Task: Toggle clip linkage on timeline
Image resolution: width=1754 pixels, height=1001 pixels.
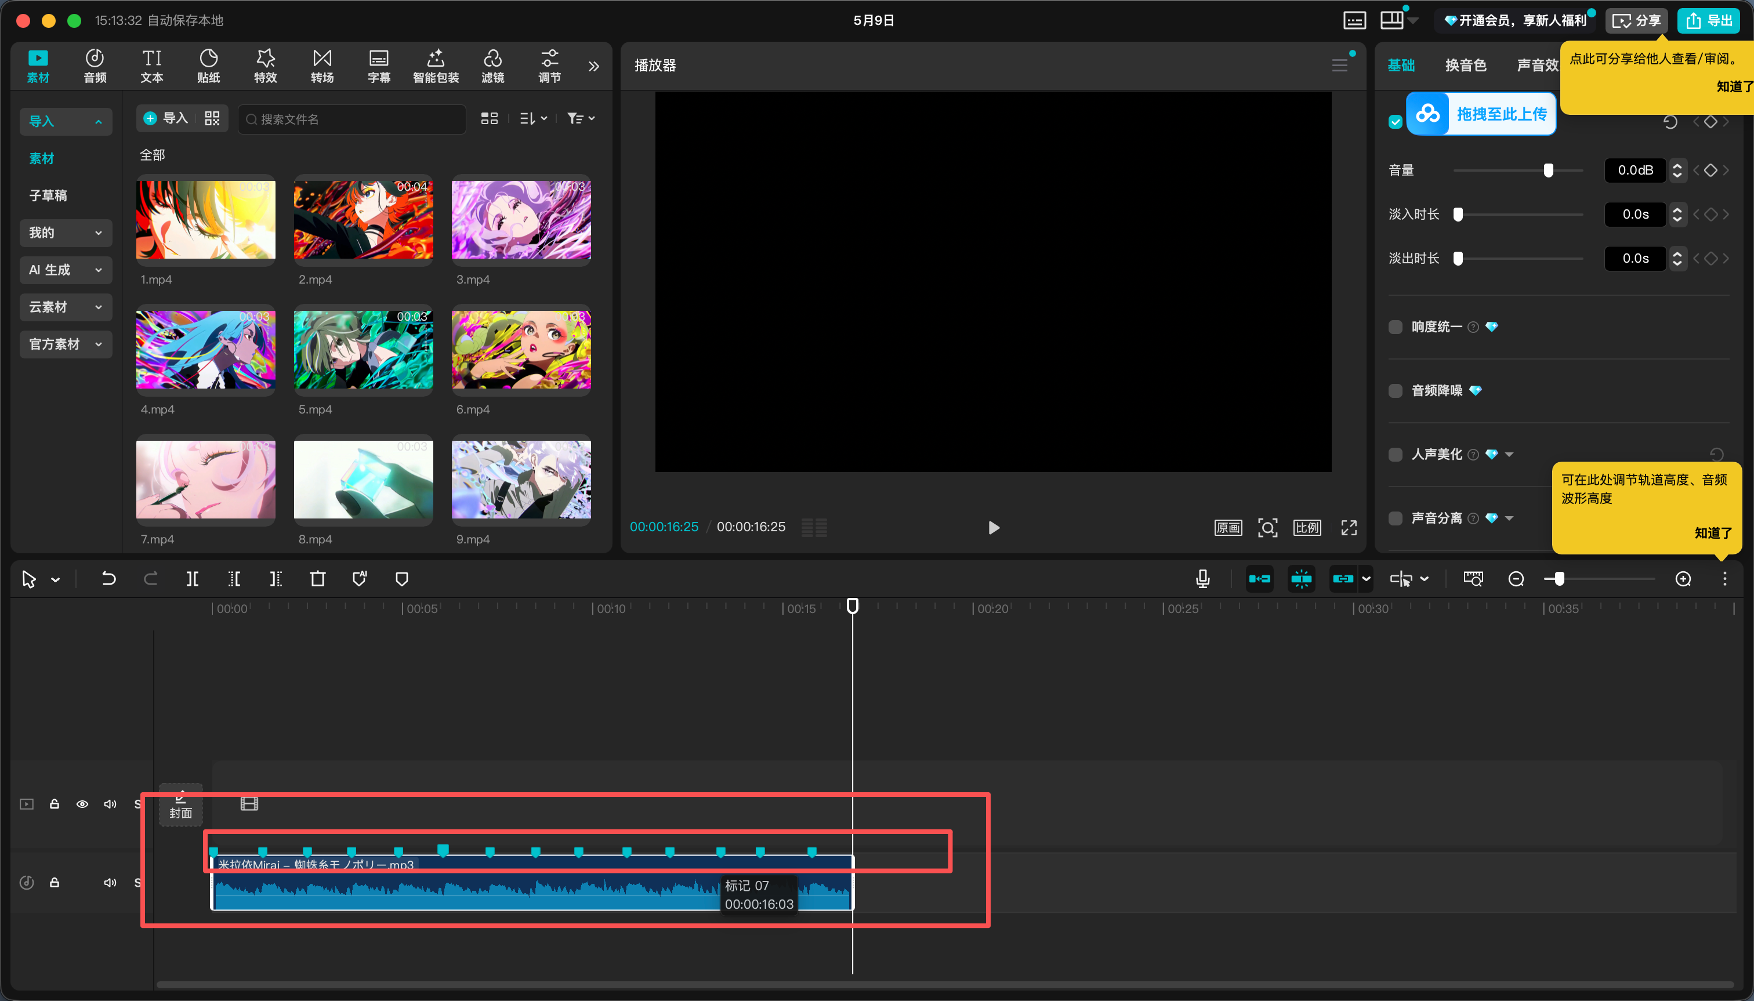Action: pos(1343,579)
